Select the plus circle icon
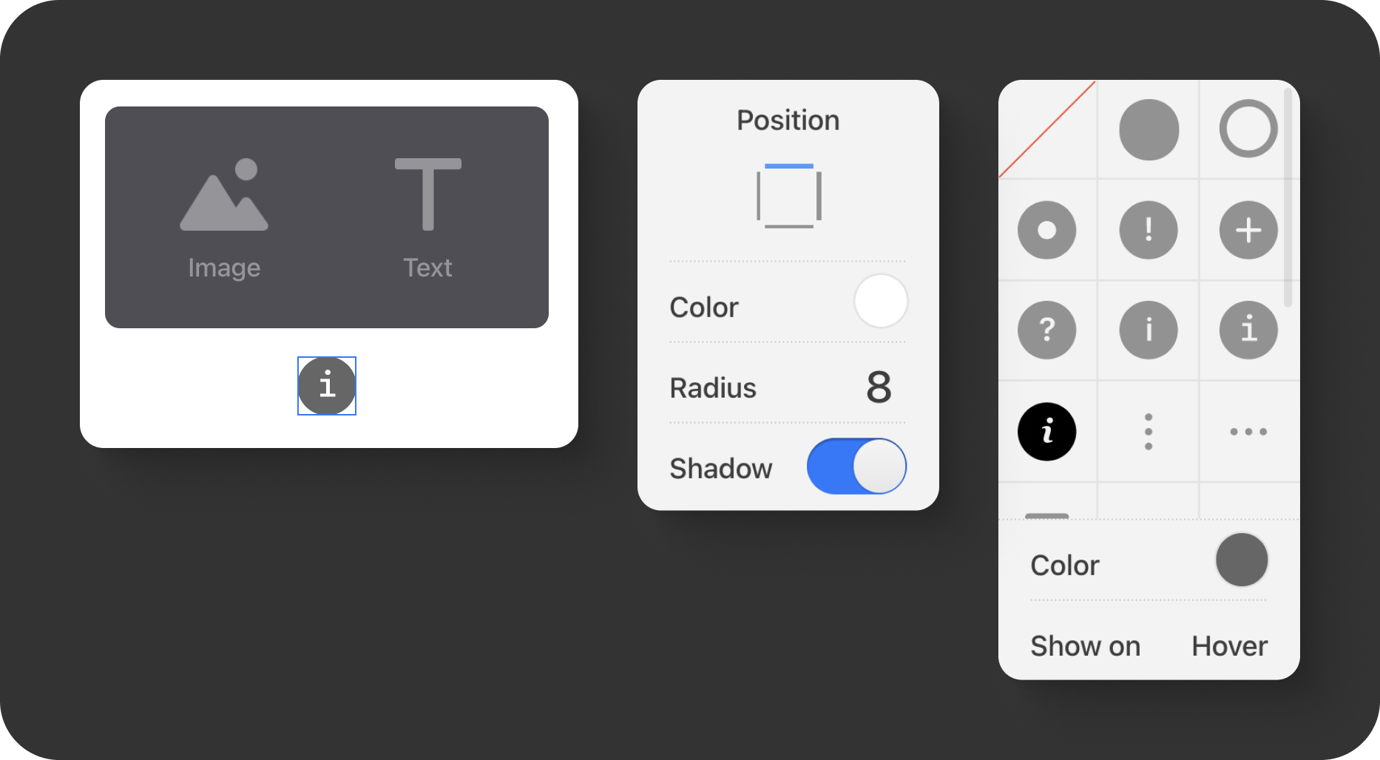The image size is (1380, 760). (1248, 231)
